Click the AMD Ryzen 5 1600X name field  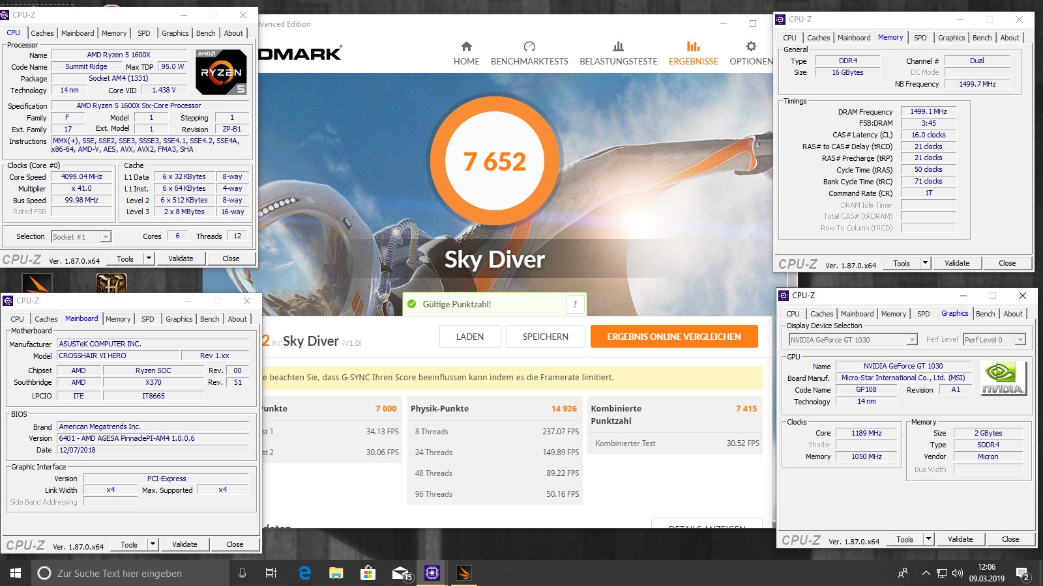(119, 55)
